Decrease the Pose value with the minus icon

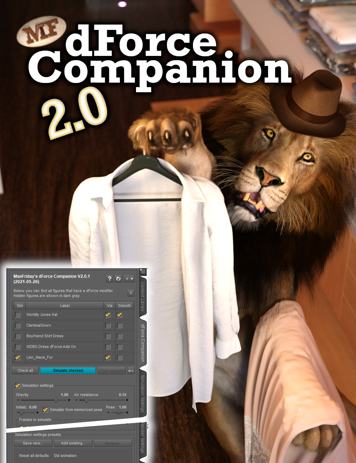pyautogui.click(x=108, y=413)
